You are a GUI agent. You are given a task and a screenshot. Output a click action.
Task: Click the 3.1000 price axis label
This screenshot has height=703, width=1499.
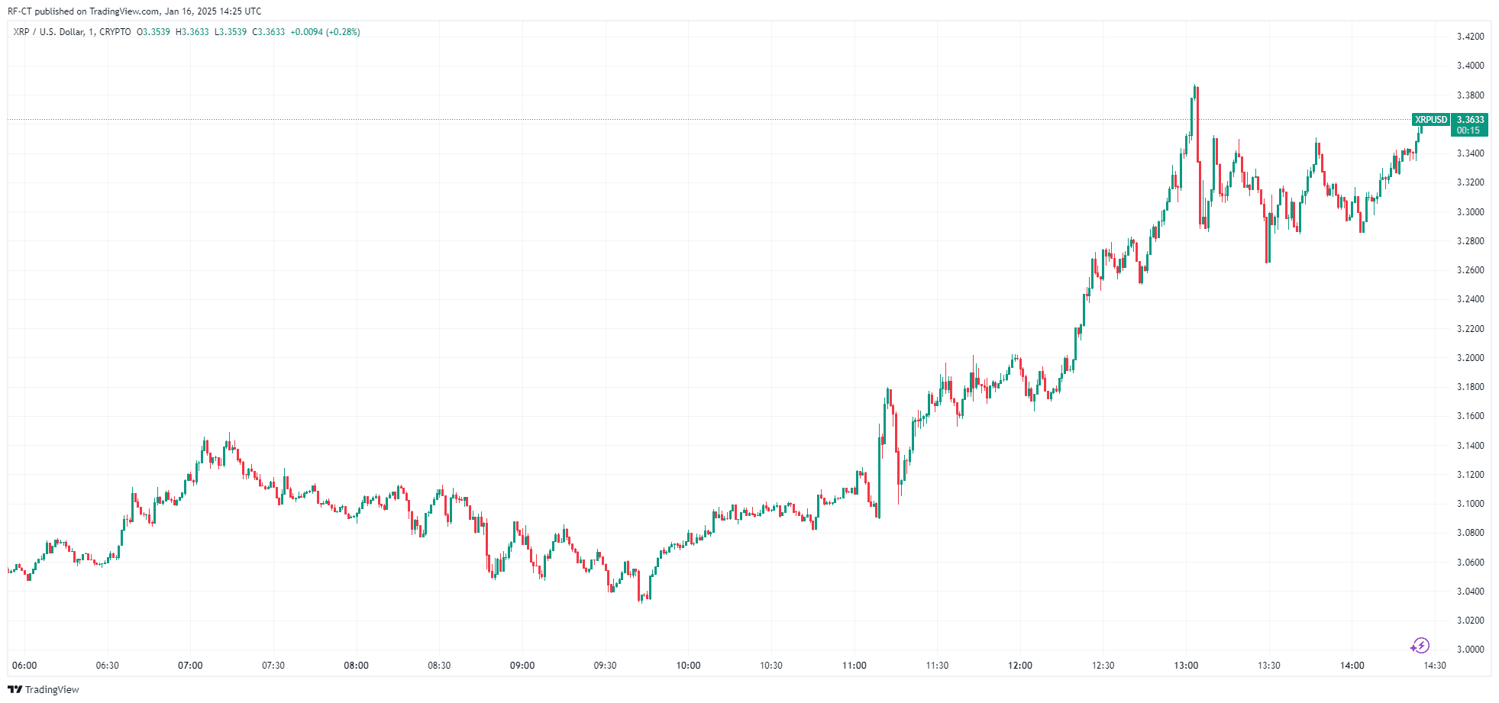(x=1470, y=504)
